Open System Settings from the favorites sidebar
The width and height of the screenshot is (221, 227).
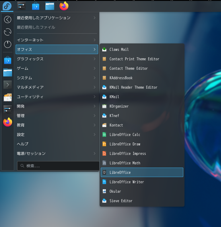pos(8,109)
